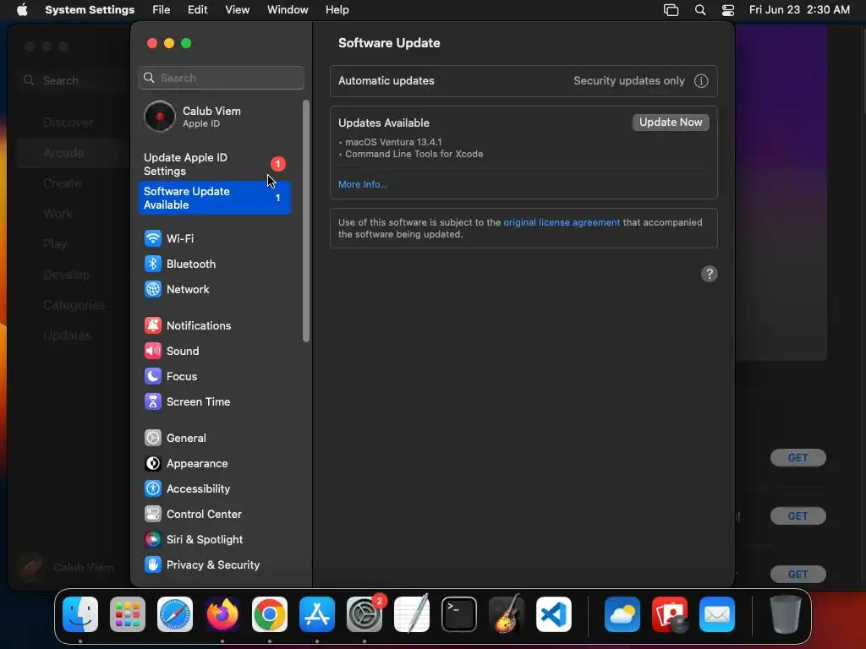Open Launchpad from the Dock
The height and width of the screenshot is (649, 866).
click(128, 614)
